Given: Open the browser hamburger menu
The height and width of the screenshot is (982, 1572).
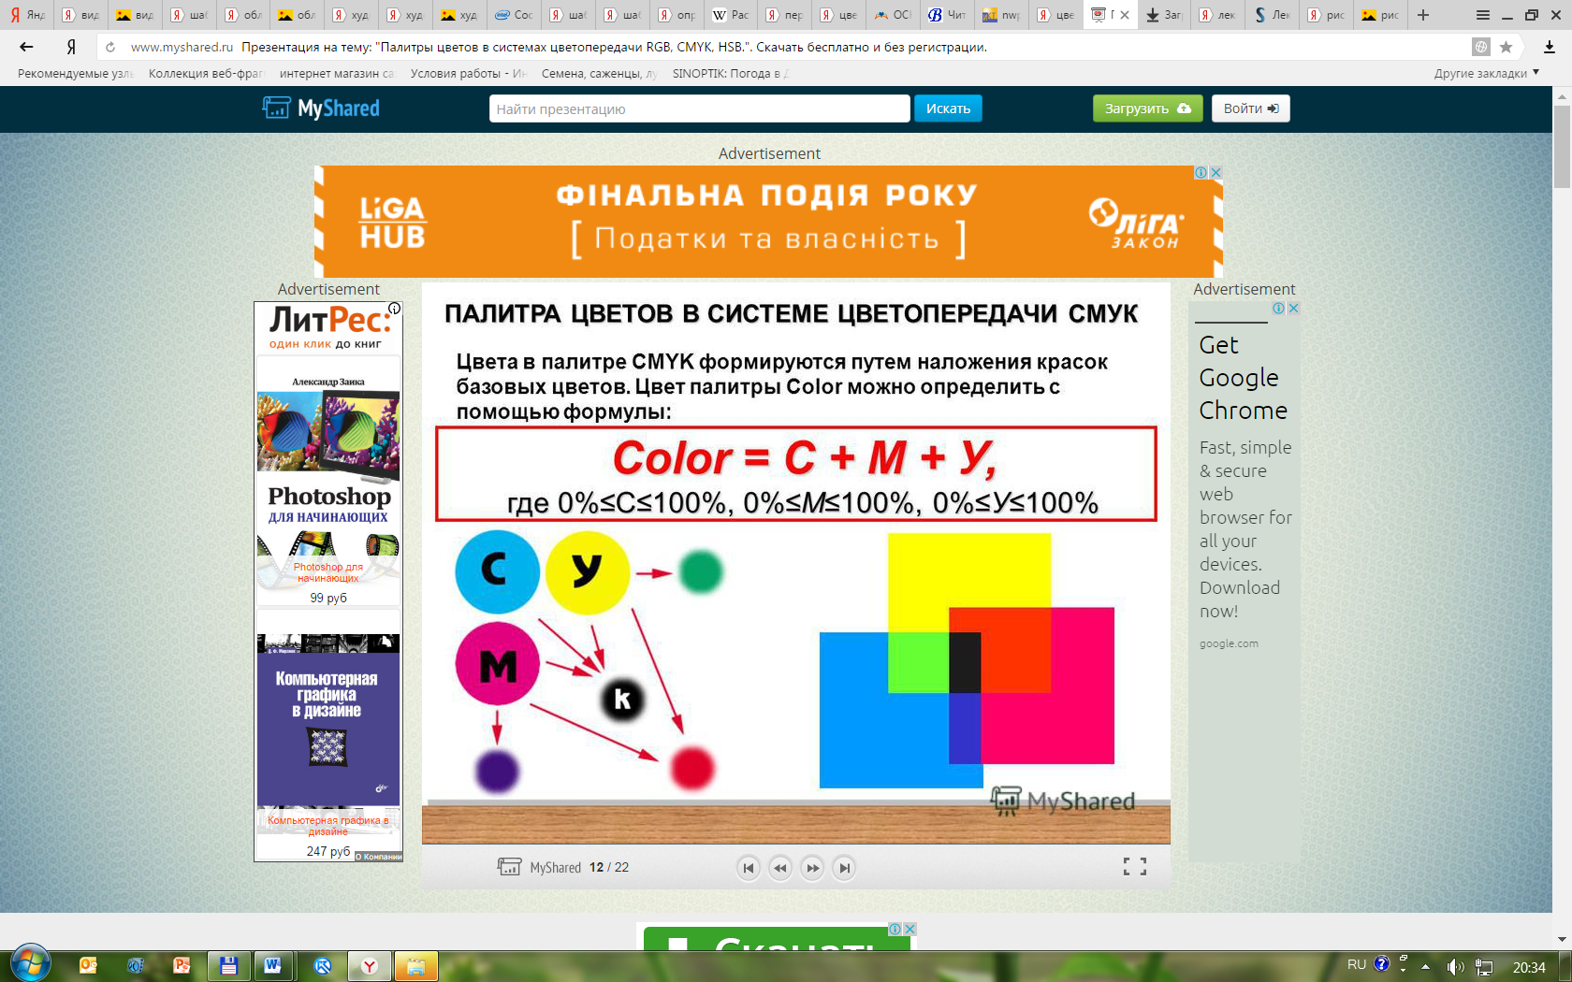Looking at the screenshot, I should [x=1483, y=15].
